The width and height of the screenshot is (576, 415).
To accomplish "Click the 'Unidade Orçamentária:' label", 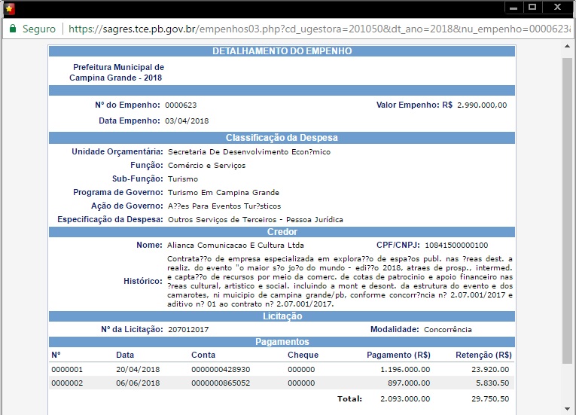I will [x=117, y=152].
